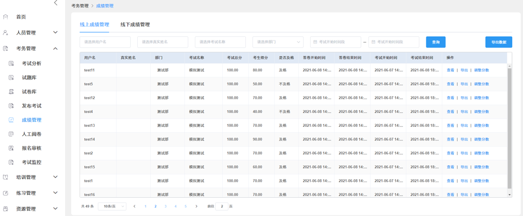Image resolution: width=523 pixels, height=216 pixels.
Task: Focus the 请选择用户名 input field
Action: pyautogui.click(x=105, y=42)
